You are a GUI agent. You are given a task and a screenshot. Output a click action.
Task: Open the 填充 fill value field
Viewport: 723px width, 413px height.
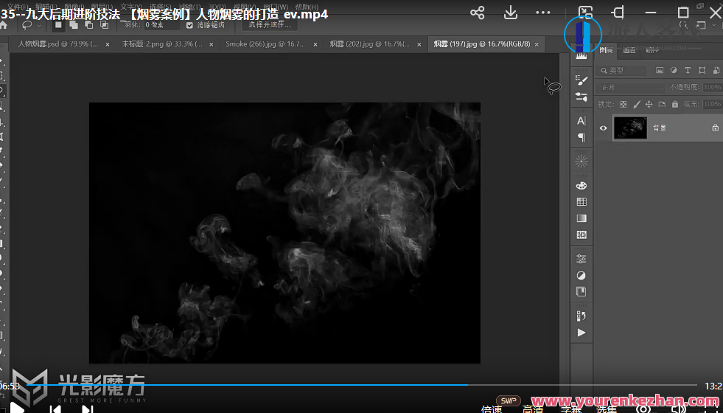[713, 104]
